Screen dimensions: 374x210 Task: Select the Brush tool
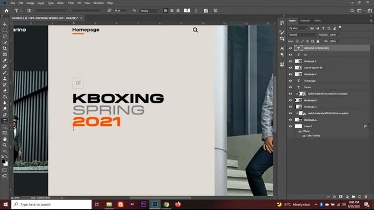5,72
